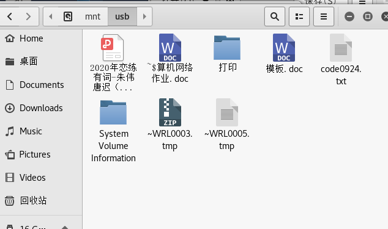This screenshot has width=388, height=229.
Task: Open Music in the sidebar
Action: click(41, 131)
